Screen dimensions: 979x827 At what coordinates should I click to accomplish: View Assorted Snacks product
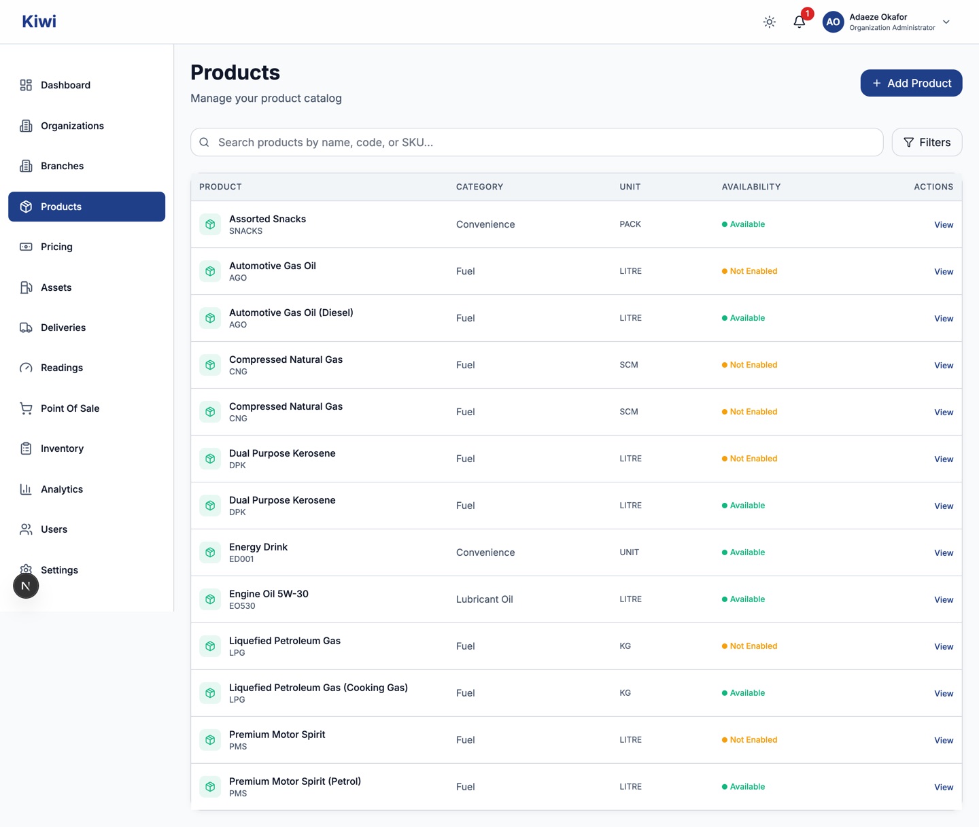pos(944,224)
